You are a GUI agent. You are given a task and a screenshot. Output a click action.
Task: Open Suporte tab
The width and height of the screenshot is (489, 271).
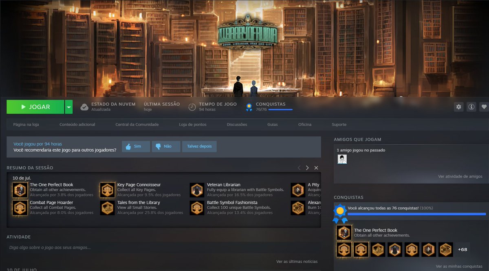339,124
